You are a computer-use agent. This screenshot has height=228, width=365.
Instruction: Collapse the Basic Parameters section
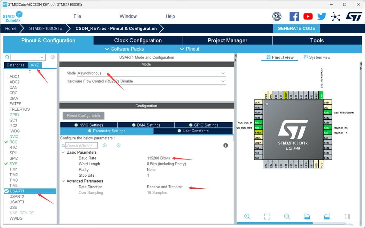[63, 152]
